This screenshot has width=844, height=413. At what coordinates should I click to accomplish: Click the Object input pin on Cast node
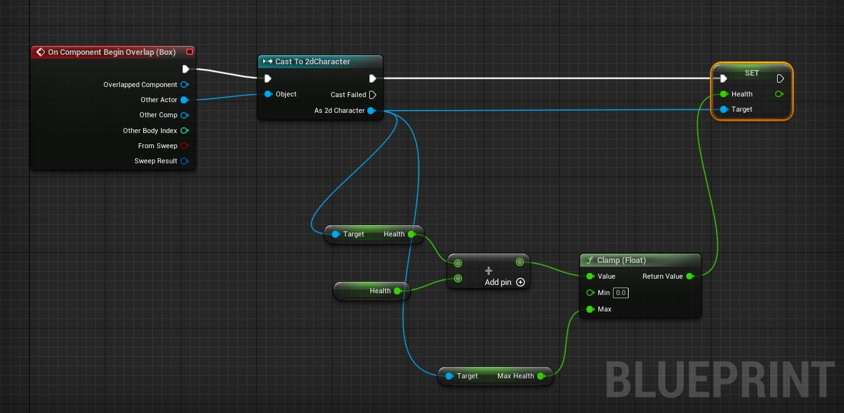point(268,94)
